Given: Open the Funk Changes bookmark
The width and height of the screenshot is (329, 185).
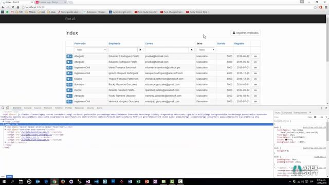Looking at the screenshot, I should click(x=172, y=12).
